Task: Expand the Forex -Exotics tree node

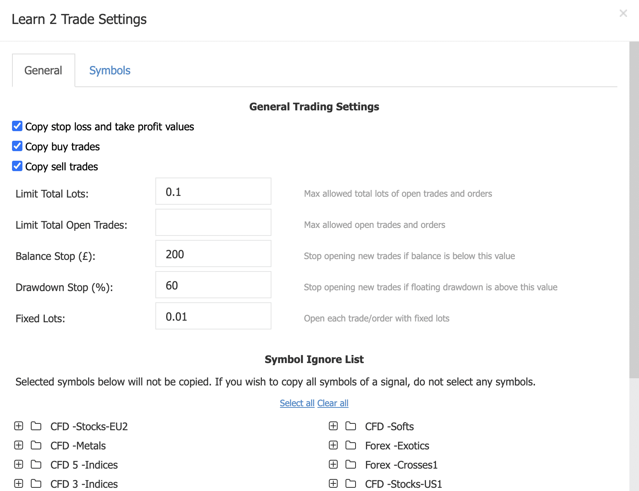Action: click(334, 445)
